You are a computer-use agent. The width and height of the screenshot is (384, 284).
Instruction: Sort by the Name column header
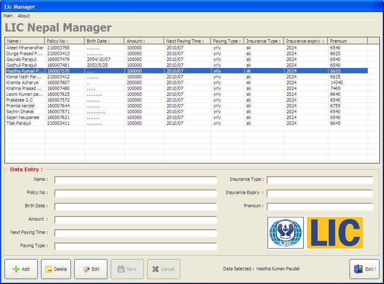coord(25,41)
